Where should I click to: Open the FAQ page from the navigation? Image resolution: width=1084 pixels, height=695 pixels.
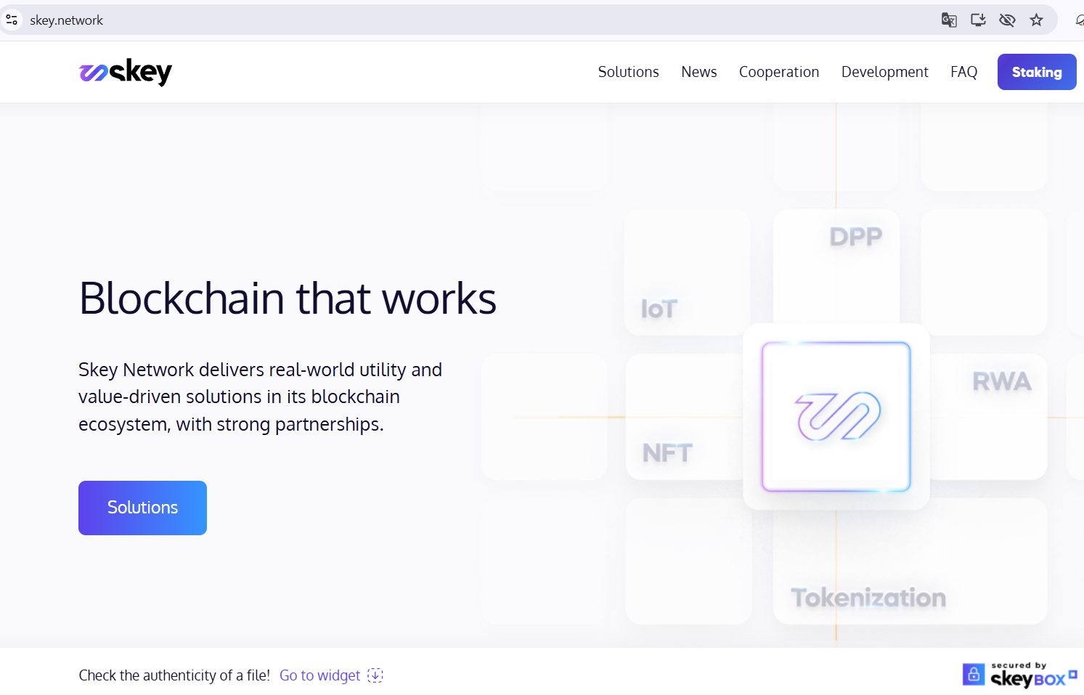(x=963, y=72)
